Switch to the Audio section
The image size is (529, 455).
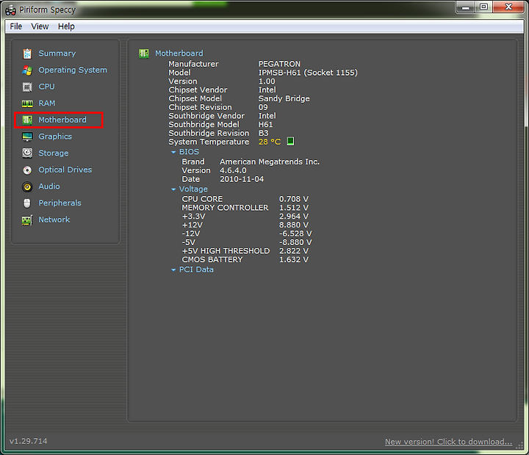pyautogui.click(x=49, y=186)
